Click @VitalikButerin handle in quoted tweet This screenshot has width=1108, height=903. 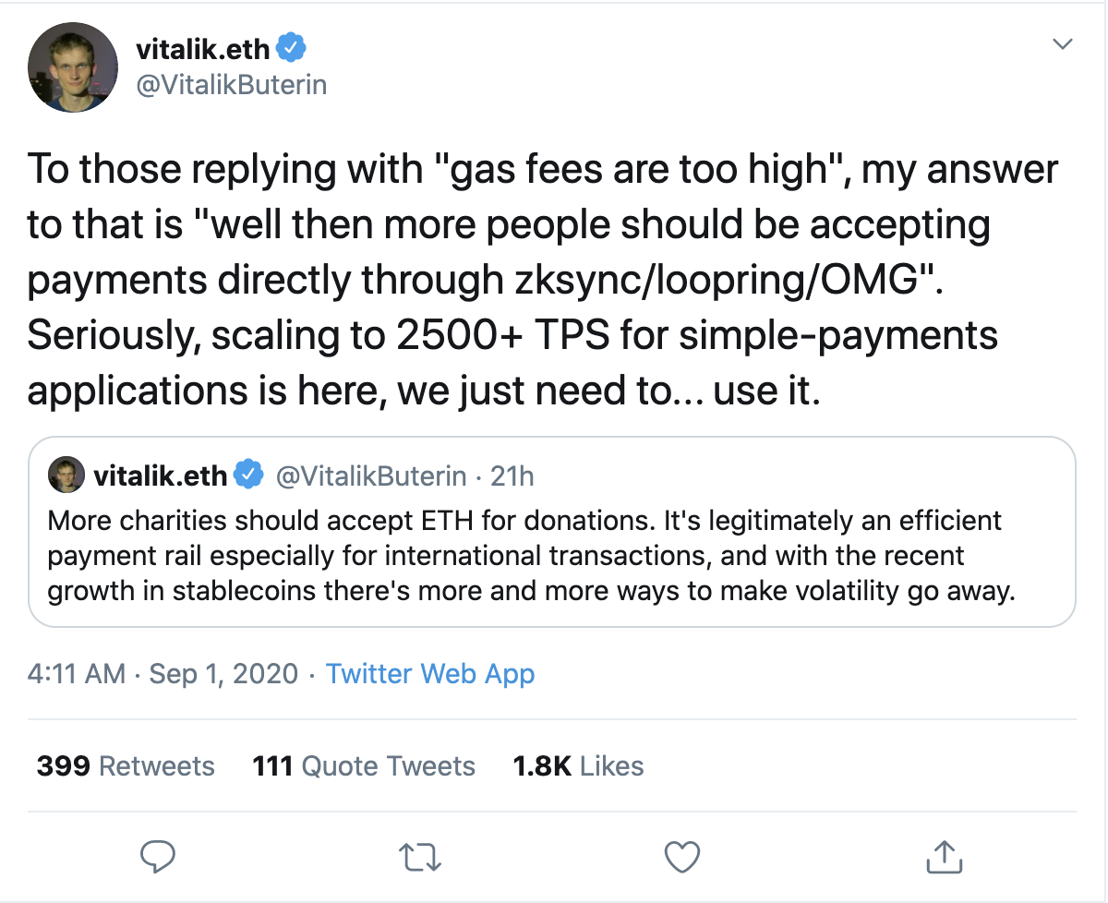(x=371, y=476)
